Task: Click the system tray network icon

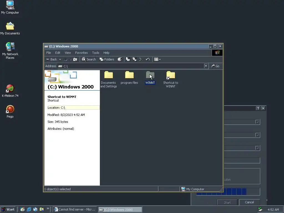Action: [x=260, y=209]
